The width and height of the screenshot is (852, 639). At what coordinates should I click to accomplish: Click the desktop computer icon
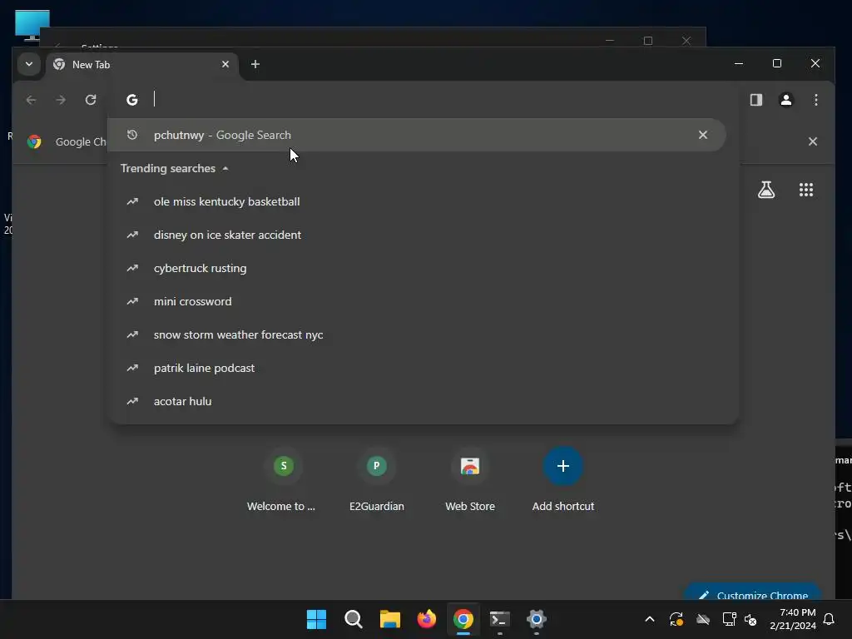tap(32, 25)
